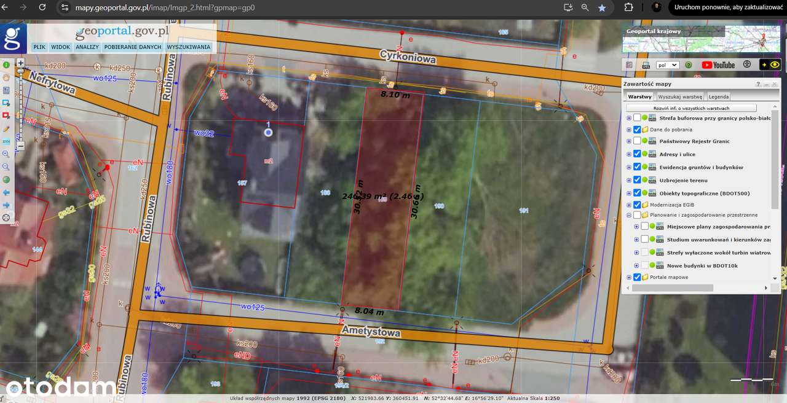
Task: Open the pol language dropdown
Action: [667, 65]
